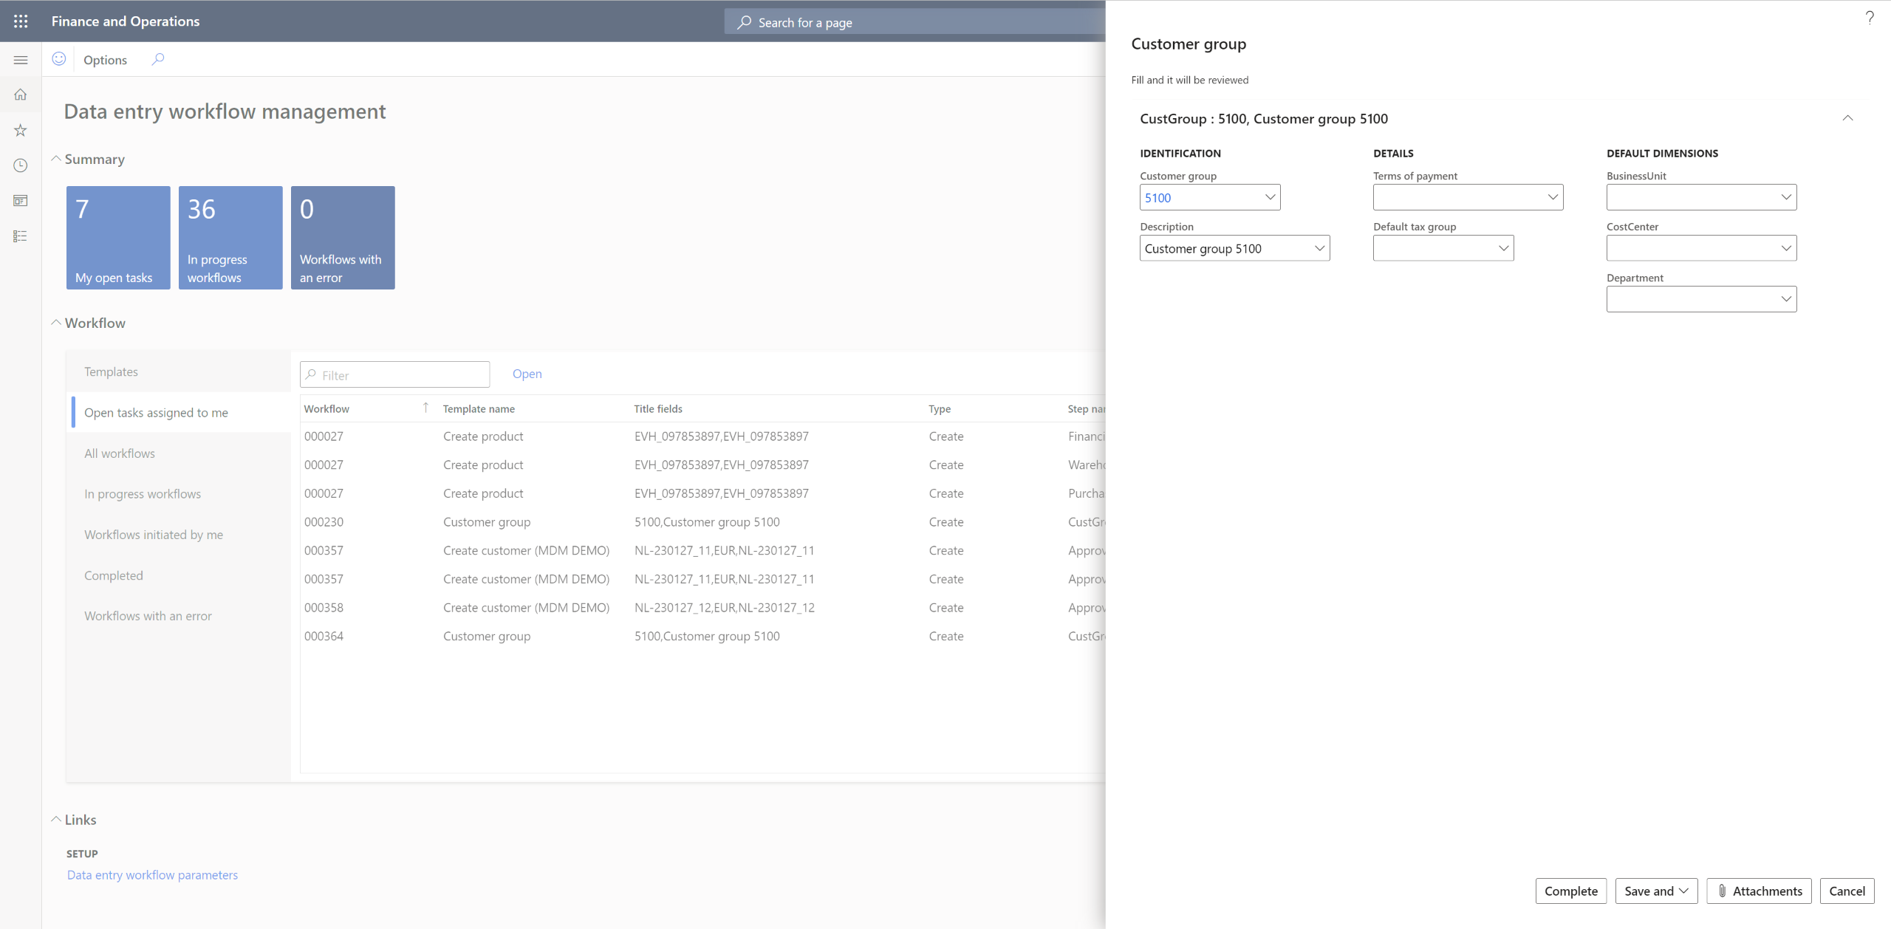Collapse the CustGroup 5100 section

[1847, 118]
